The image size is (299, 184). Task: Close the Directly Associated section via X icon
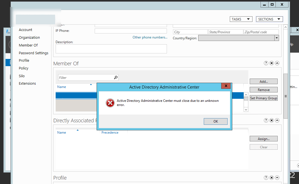click(272, 120)
